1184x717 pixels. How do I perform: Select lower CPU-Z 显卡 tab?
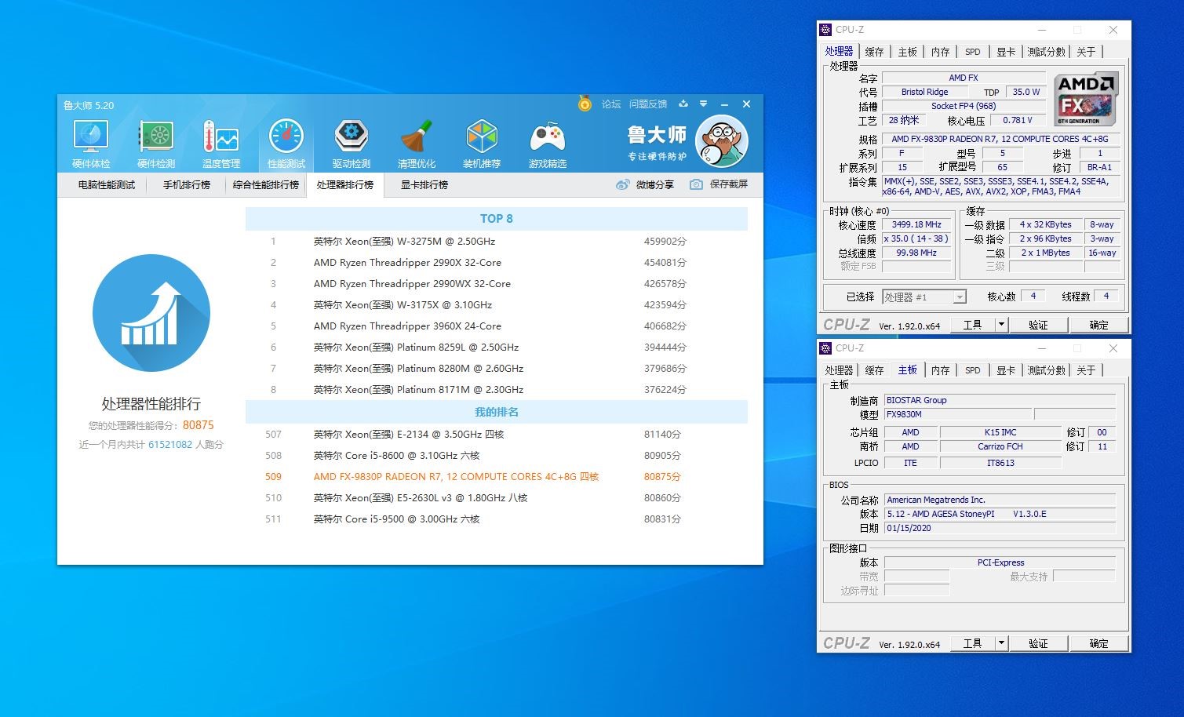[x=1006, y=370]
